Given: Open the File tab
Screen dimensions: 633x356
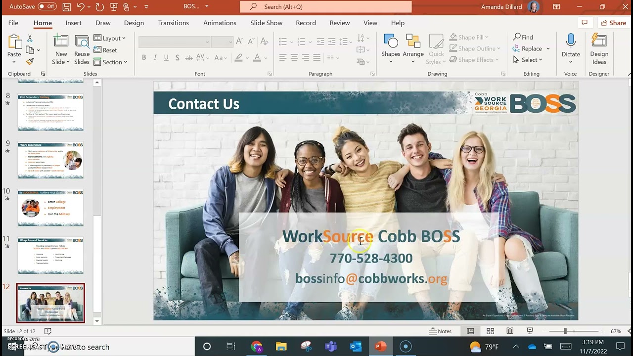Looking at the screenshot, I should point(13,23).
